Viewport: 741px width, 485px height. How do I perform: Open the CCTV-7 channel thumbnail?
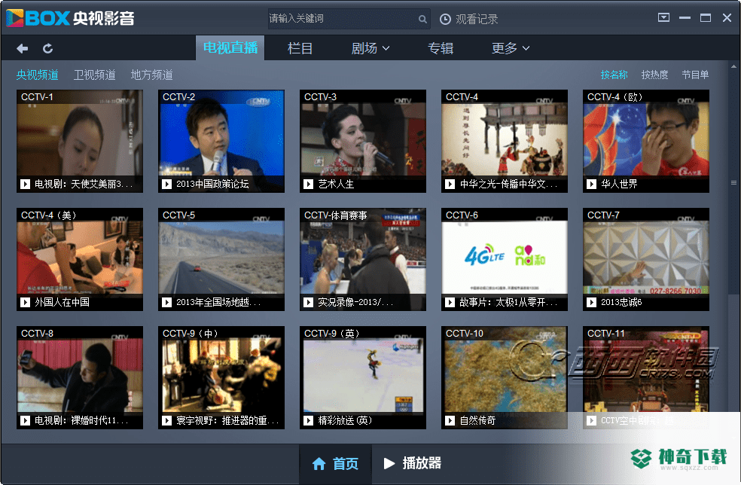[x=646, y=259]
